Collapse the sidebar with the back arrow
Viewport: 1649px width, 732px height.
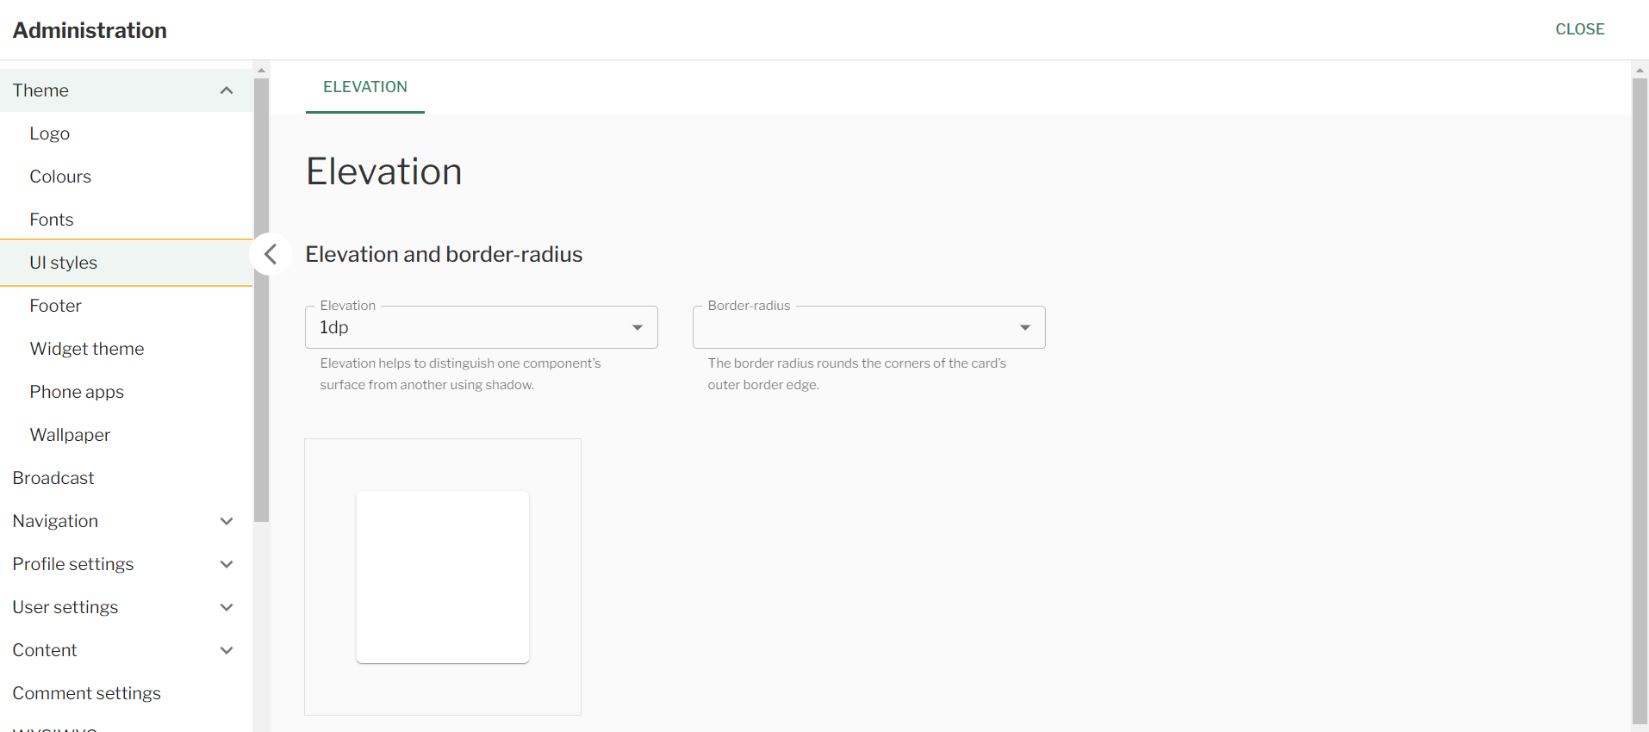[x=271, y=254]
